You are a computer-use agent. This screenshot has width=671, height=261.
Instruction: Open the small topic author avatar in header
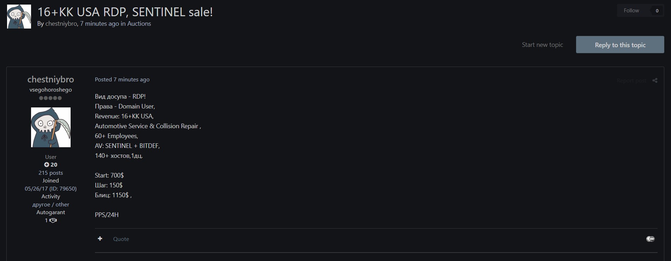(x=19, y=17)
